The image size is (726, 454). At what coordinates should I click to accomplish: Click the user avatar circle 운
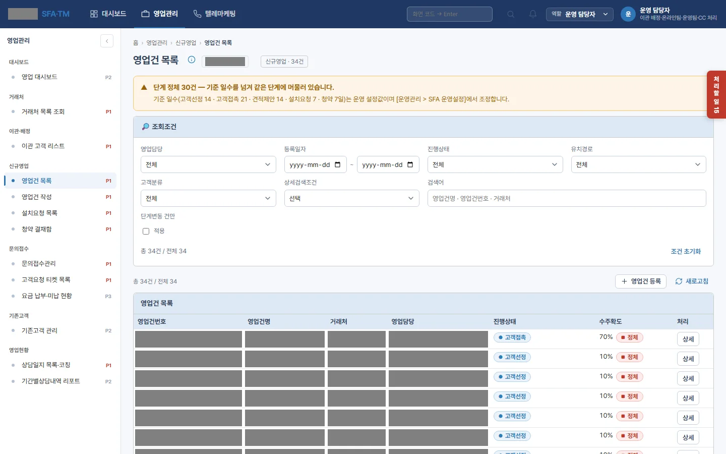tap(628, 14)
